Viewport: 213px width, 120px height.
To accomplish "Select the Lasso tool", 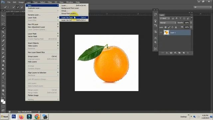I will coord(3,24).
